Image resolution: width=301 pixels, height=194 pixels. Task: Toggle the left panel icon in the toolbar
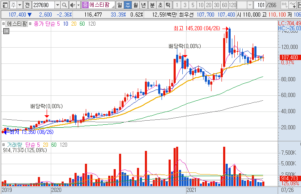point(5,5)
